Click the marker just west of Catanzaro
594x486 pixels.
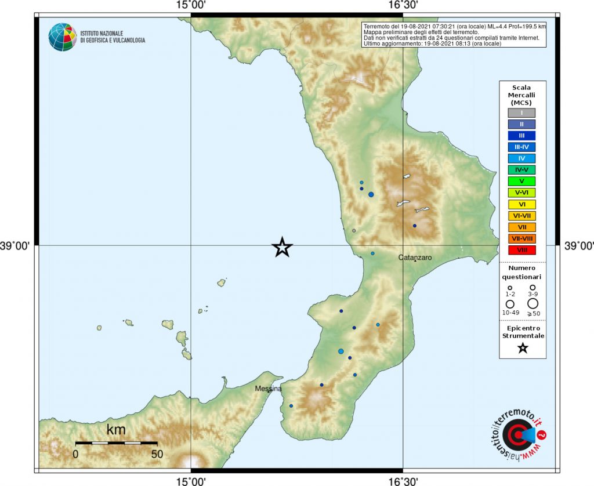[x=372, y=253]
